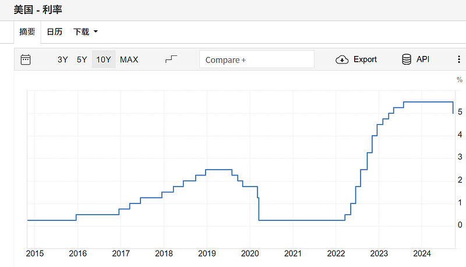Viewport: 466px width, 267px height.
Task: Click the % unit label above chart
Action: coord(460,80)
